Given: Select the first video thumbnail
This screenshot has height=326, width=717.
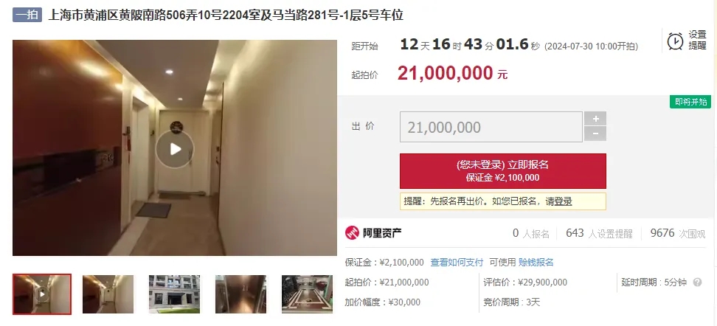Looking at the screenshot, I should pos(42,294).
